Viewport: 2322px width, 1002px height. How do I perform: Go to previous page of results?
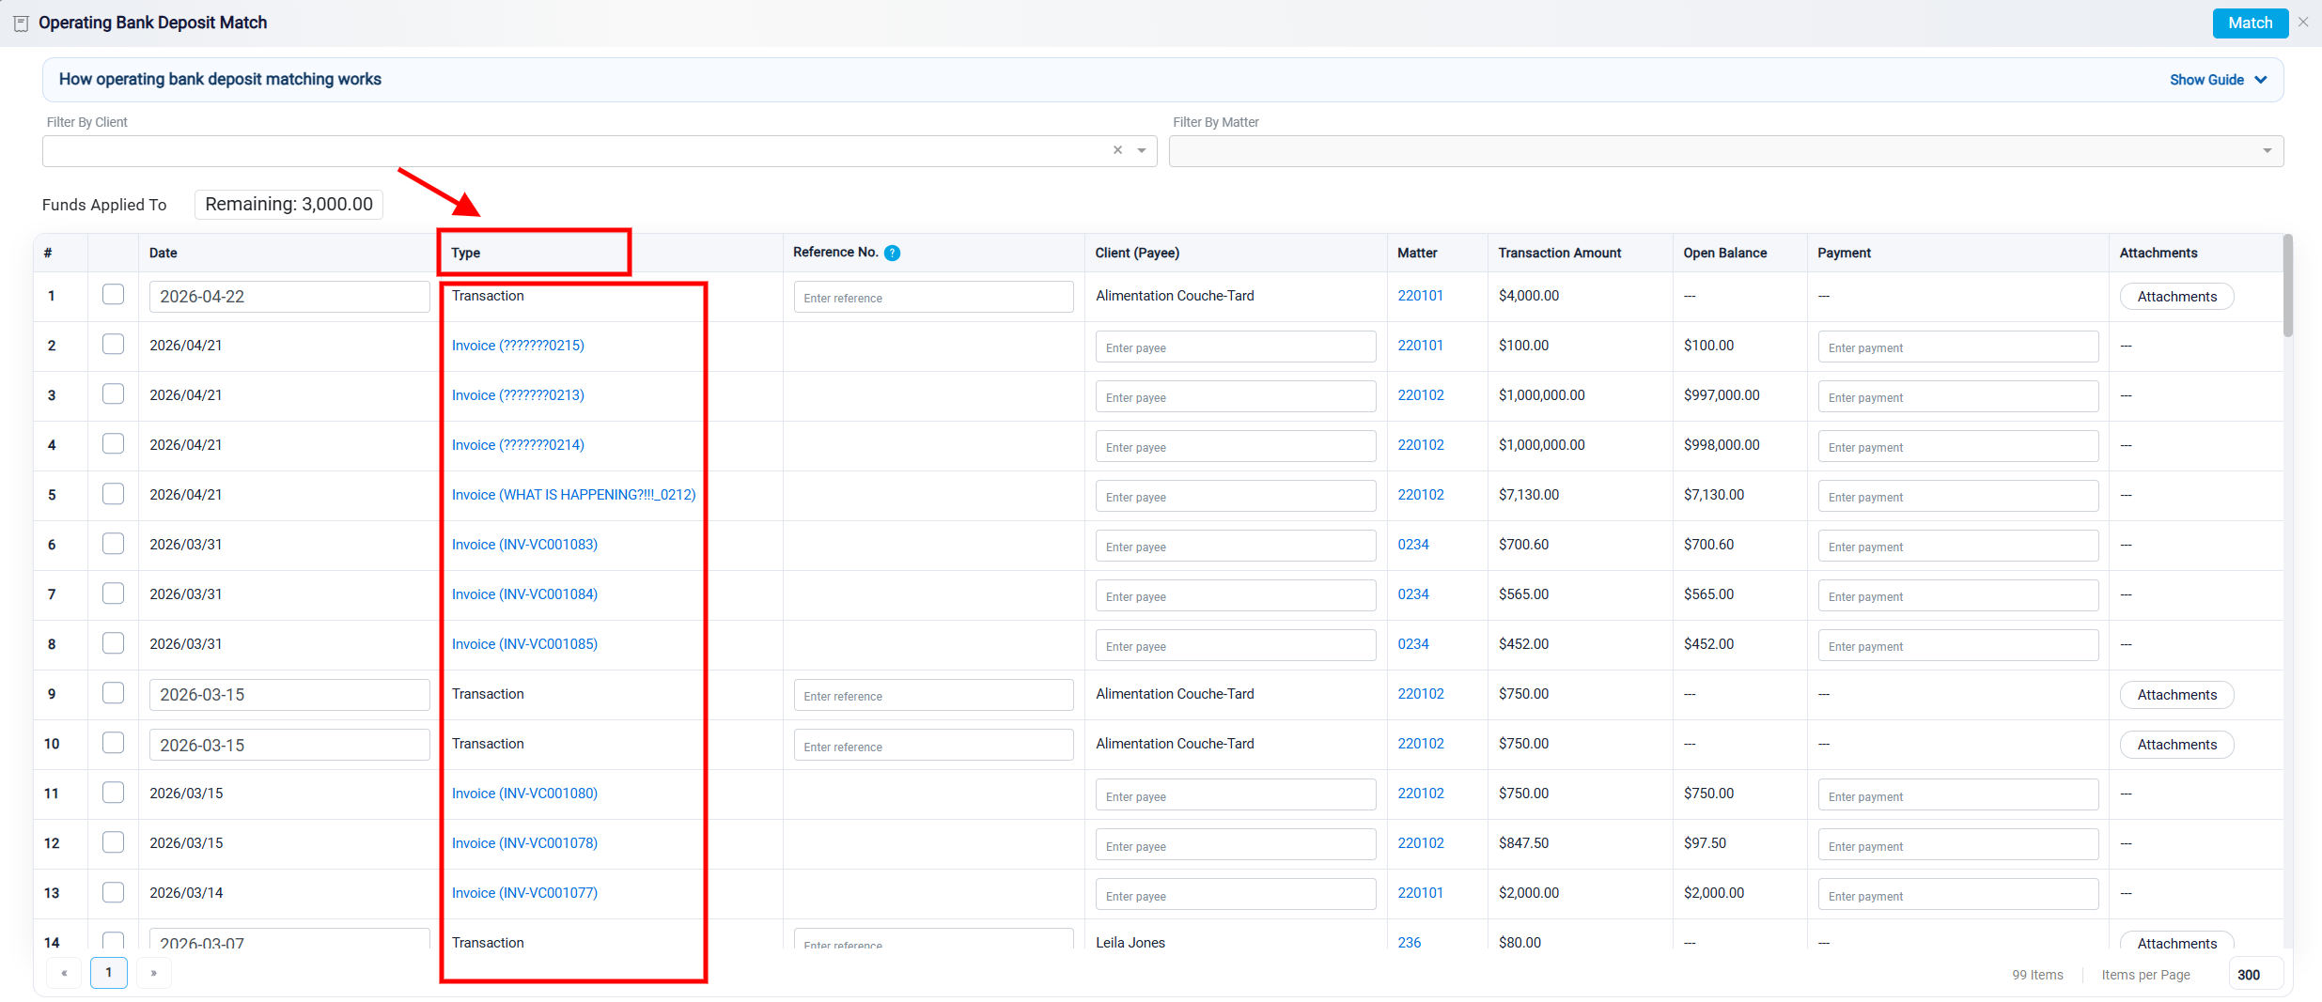pyautogui.click(x=64, y=973)
